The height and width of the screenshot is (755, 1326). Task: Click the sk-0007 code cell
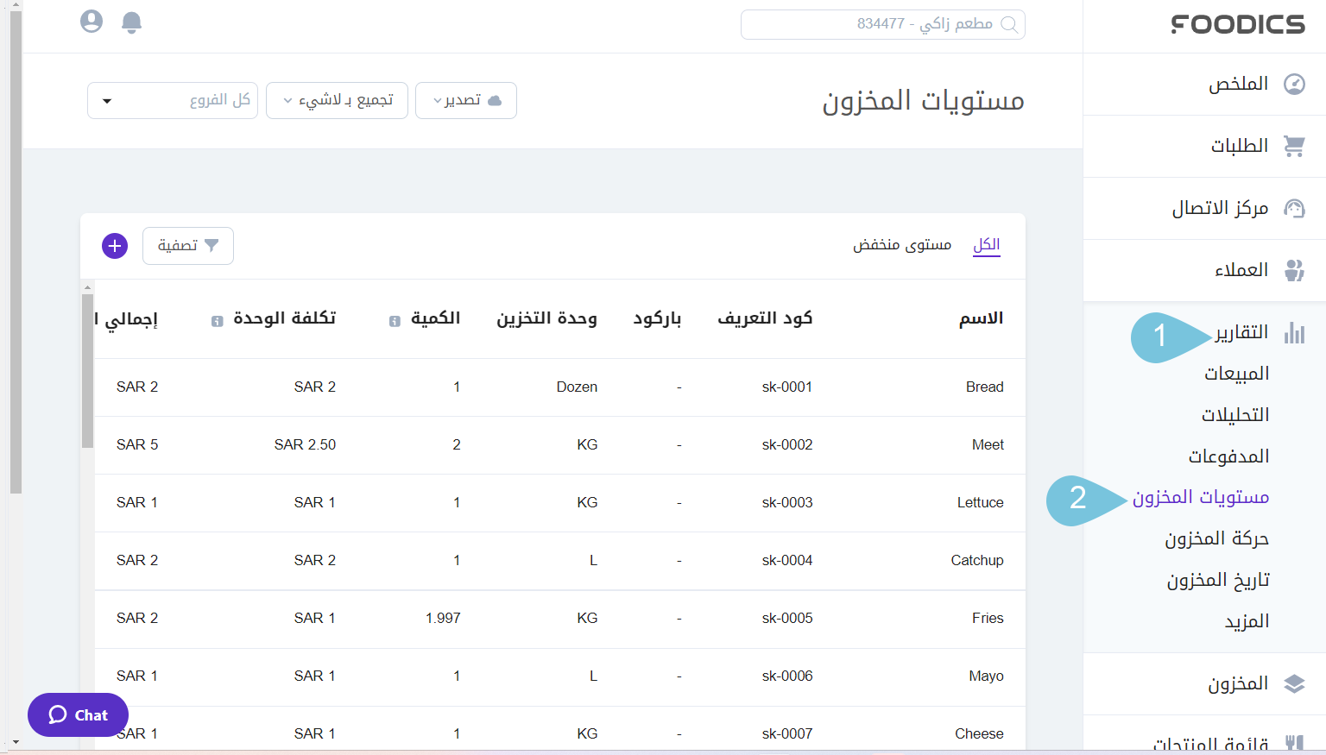[787, 733]
